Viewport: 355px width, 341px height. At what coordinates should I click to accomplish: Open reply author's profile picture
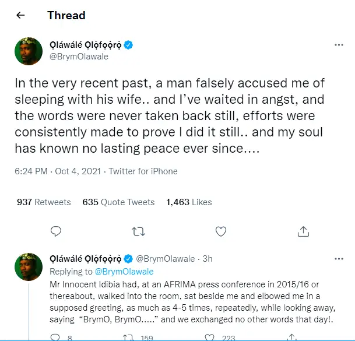coord(28,266)
